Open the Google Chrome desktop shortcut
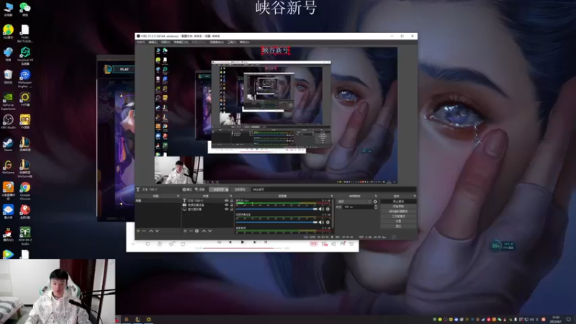The width and height of the screenshot is (576, 324). [x=25, y=191]
